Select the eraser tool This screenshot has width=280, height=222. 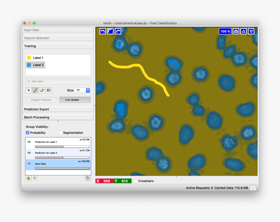(42, 90)
